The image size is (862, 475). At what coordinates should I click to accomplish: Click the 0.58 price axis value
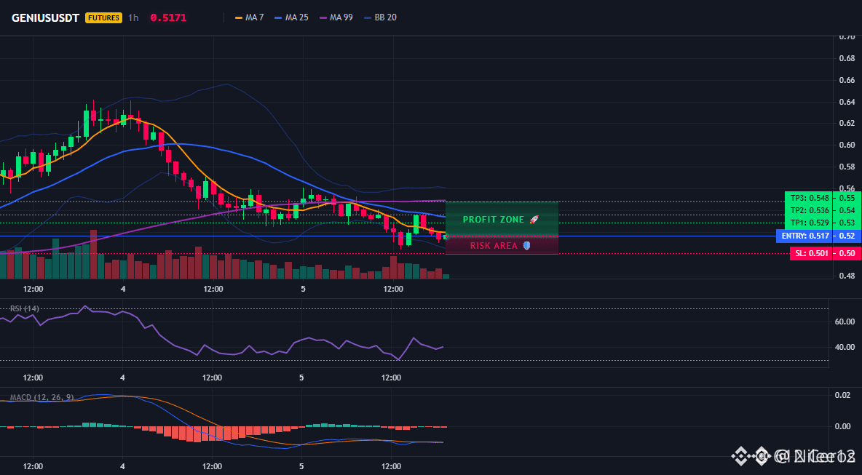pyautogui.click(x=847, y=167)
